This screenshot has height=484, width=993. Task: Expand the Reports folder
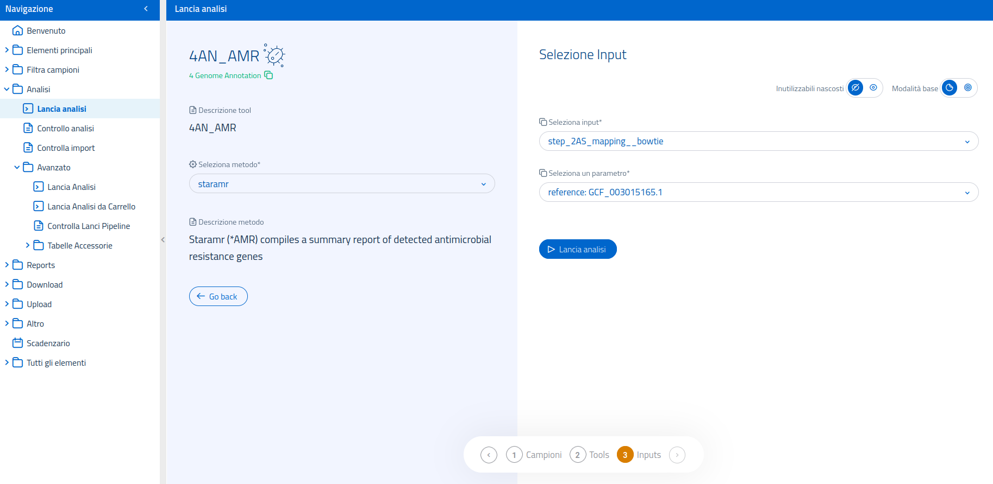click(x=7, y=265)
